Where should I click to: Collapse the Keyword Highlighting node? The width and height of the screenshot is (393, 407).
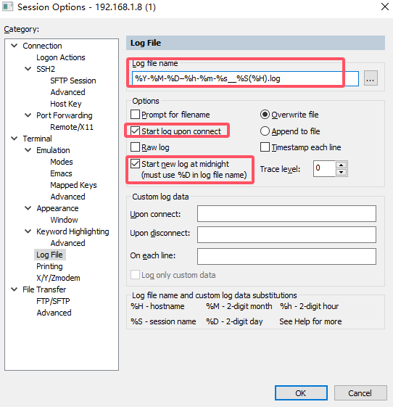(x=28, y=231)
